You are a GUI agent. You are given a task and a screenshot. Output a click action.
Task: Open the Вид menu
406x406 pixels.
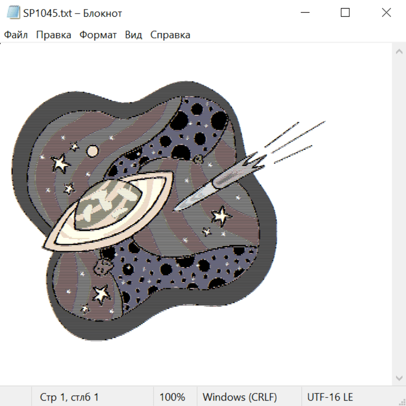pyautogui.click(x=134, y=35)
